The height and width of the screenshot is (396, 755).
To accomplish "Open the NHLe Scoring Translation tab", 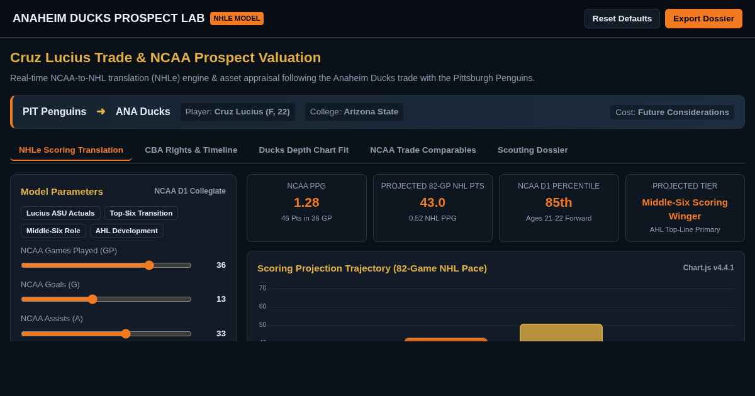I will 71,150.
